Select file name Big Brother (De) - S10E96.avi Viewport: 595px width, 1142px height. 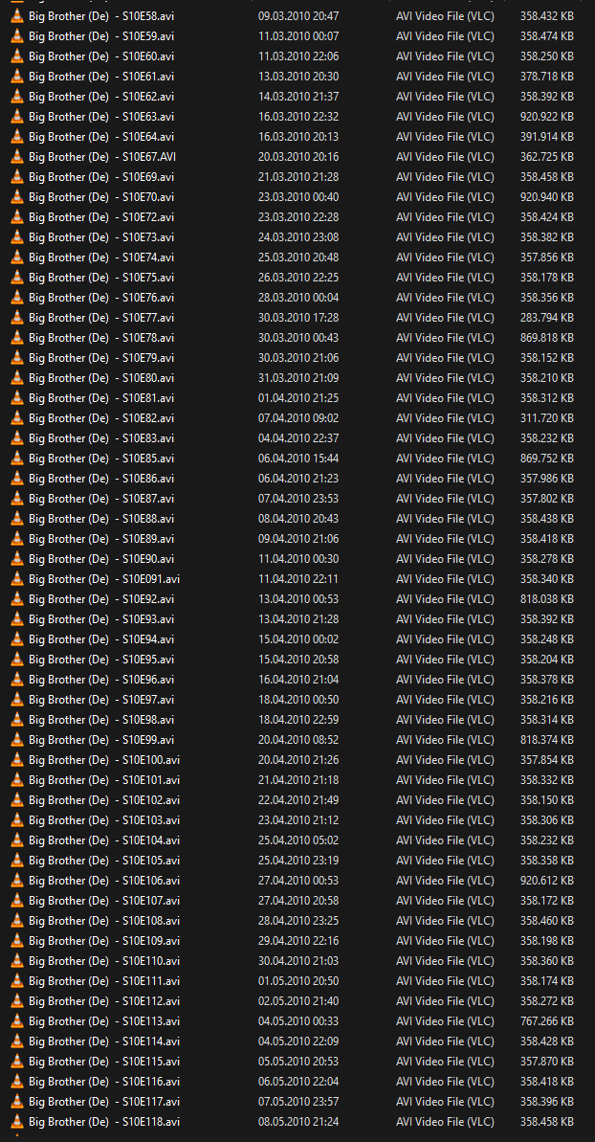click(x=101, y=680)
